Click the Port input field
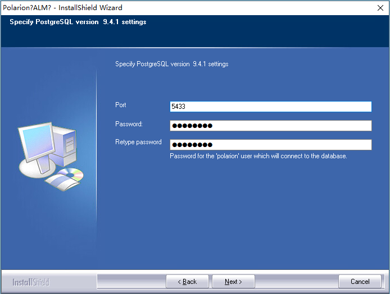This screenshot has height=294, width=390. [x=271, y=107]
